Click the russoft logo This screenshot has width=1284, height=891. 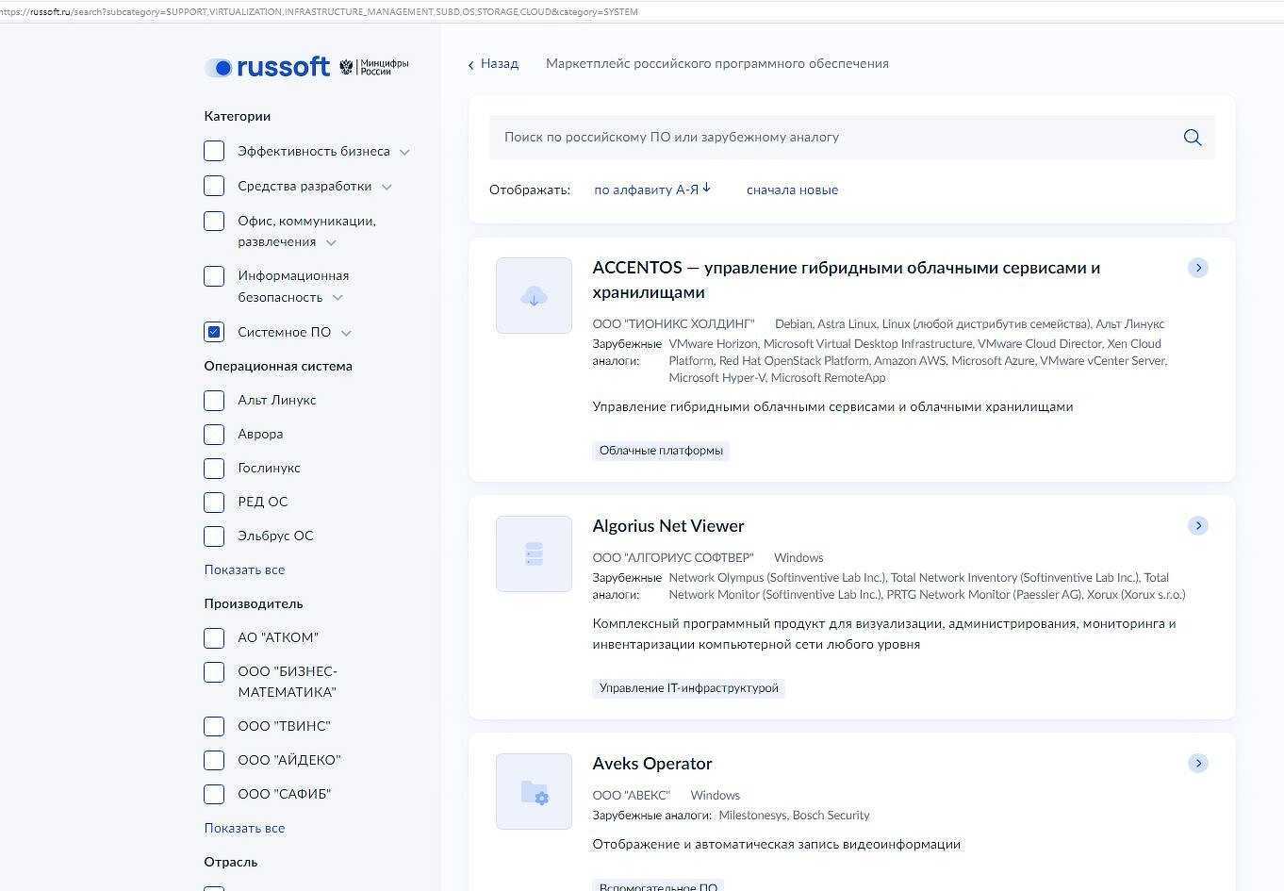click(269, 67)
